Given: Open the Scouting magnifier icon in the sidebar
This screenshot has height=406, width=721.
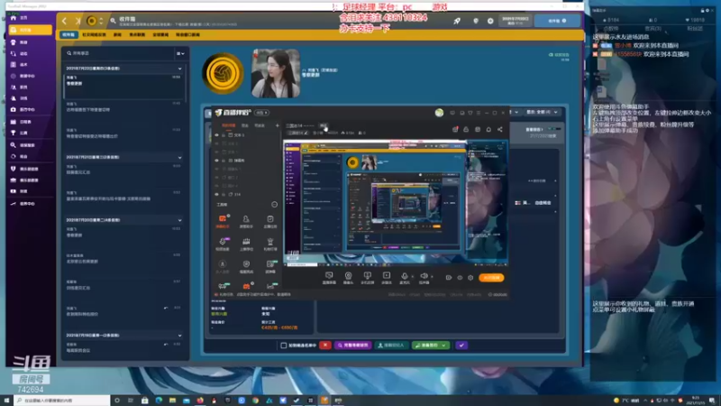Looking at the screenshot, I should tap(14, 145).
